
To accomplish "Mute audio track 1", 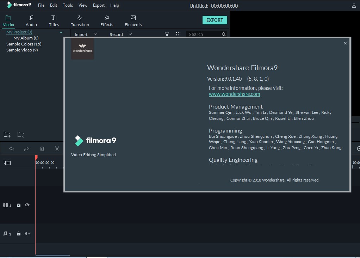I will pyautogui.click(x=27, y=233).
